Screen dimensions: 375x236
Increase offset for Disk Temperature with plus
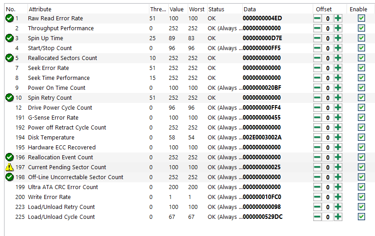pos(338,138)
